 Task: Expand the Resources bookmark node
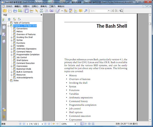11,75
